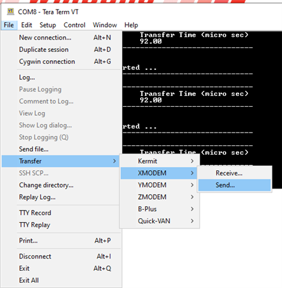Click Pause Logging entry
The image size is (282, 288).
pos(61,89)
